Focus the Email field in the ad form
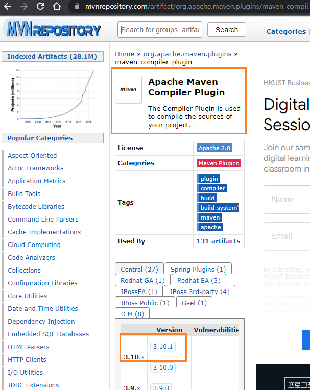The width and height of the screenshot is (310, 390). click(x=287, y=236)
